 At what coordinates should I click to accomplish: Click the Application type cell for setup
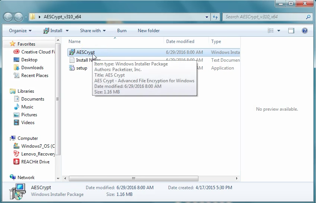click(222, 68)
